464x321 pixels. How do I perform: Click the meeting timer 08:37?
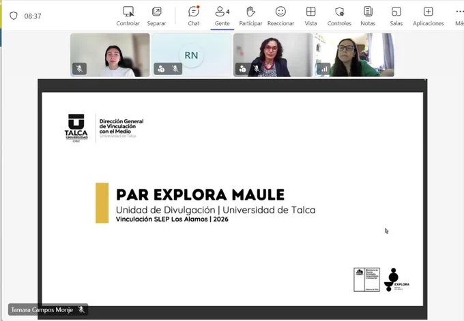pos(33,16)
